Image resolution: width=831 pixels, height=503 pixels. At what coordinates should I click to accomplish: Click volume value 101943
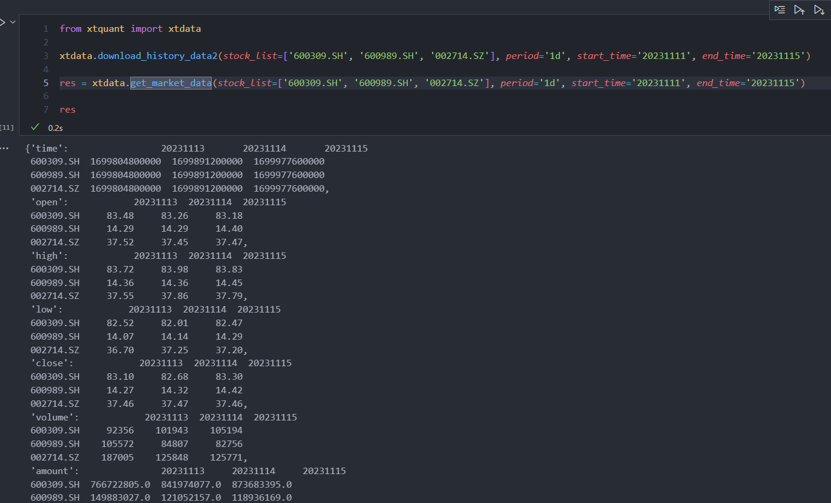pyautogui.click(x=172, y=430)
